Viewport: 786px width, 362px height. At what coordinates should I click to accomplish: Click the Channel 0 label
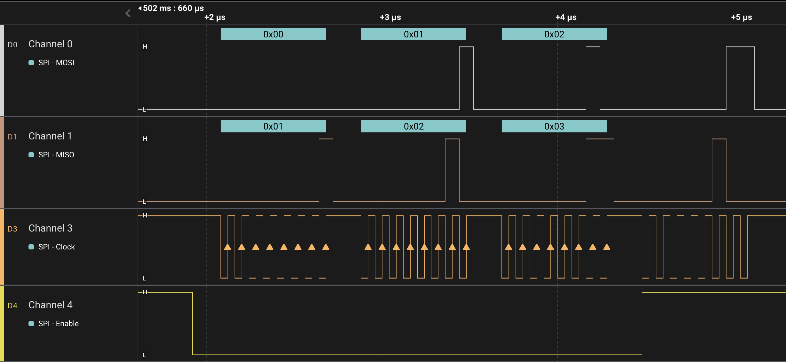(x=51, y=44)
